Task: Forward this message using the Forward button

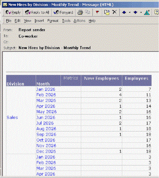Action: point(63,13)
